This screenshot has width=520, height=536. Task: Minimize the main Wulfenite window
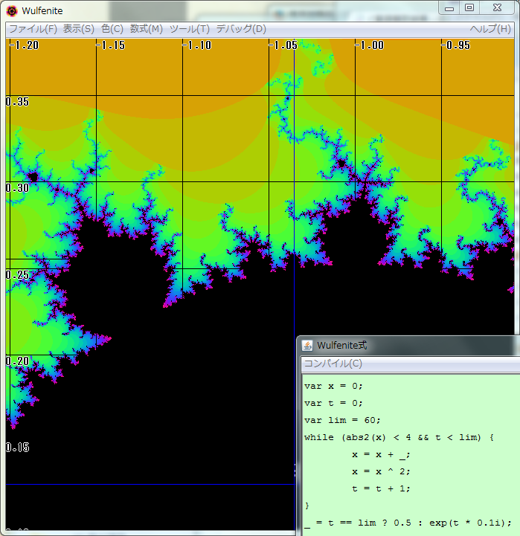point(449,7)
